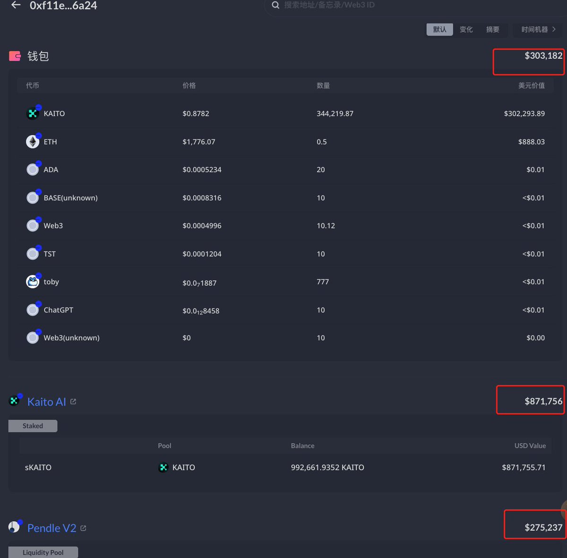The image size is (567, 558).
Task: Click the 数量 column header
Action: [323, 86]
